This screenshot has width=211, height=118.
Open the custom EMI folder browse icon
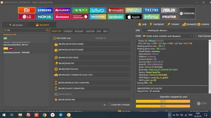coord(105,105)
